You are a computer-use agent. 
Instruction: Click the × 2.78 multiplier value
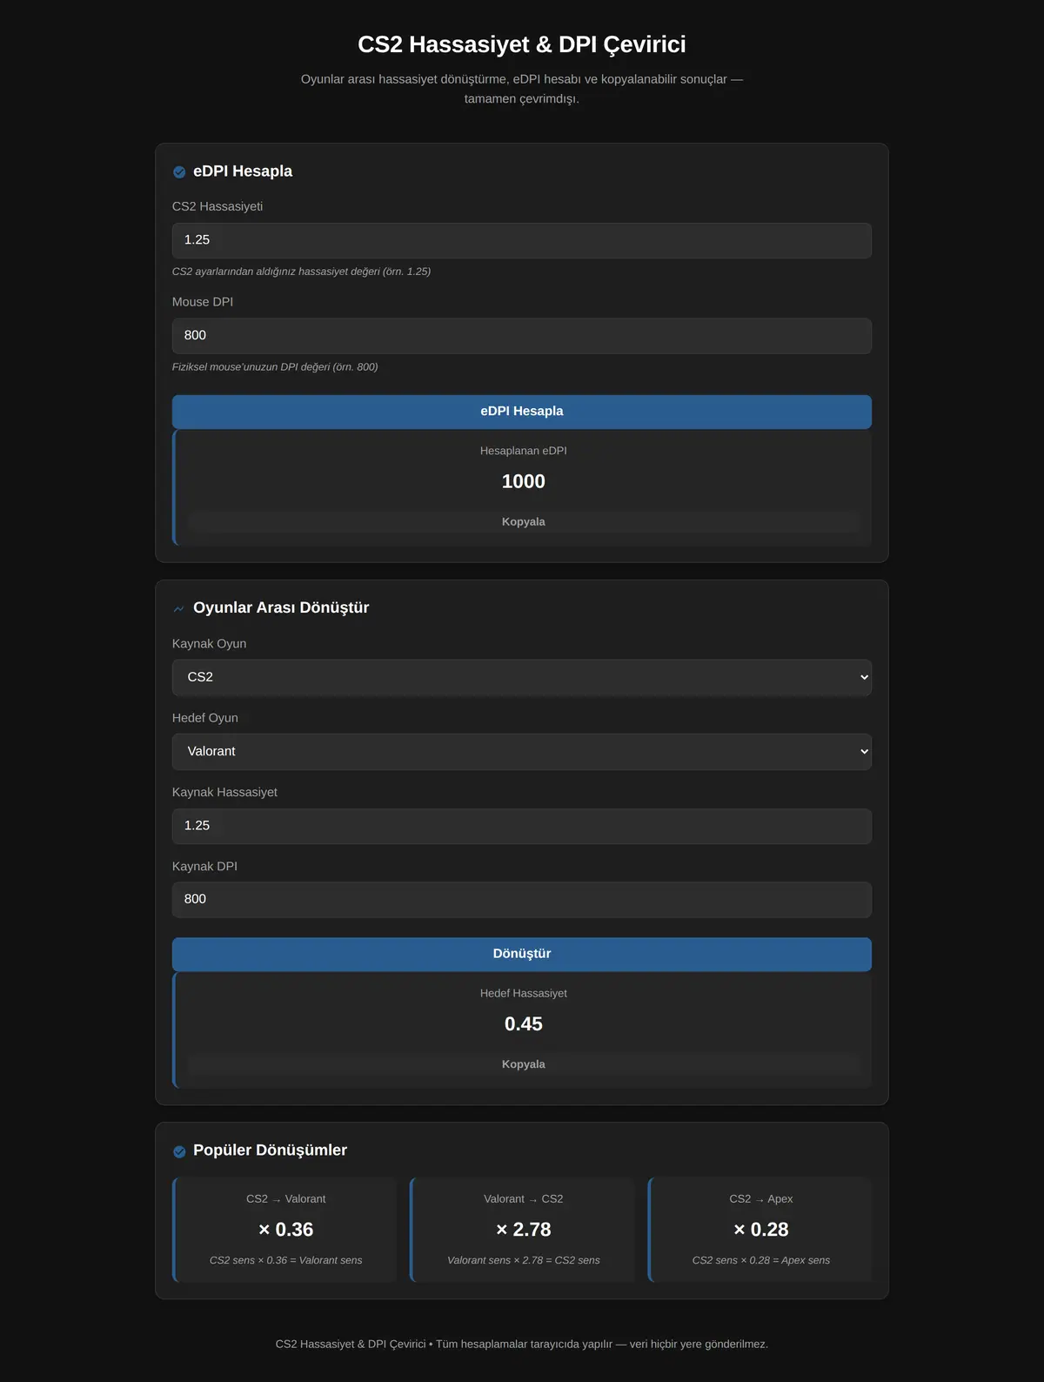pos(523,1230)
